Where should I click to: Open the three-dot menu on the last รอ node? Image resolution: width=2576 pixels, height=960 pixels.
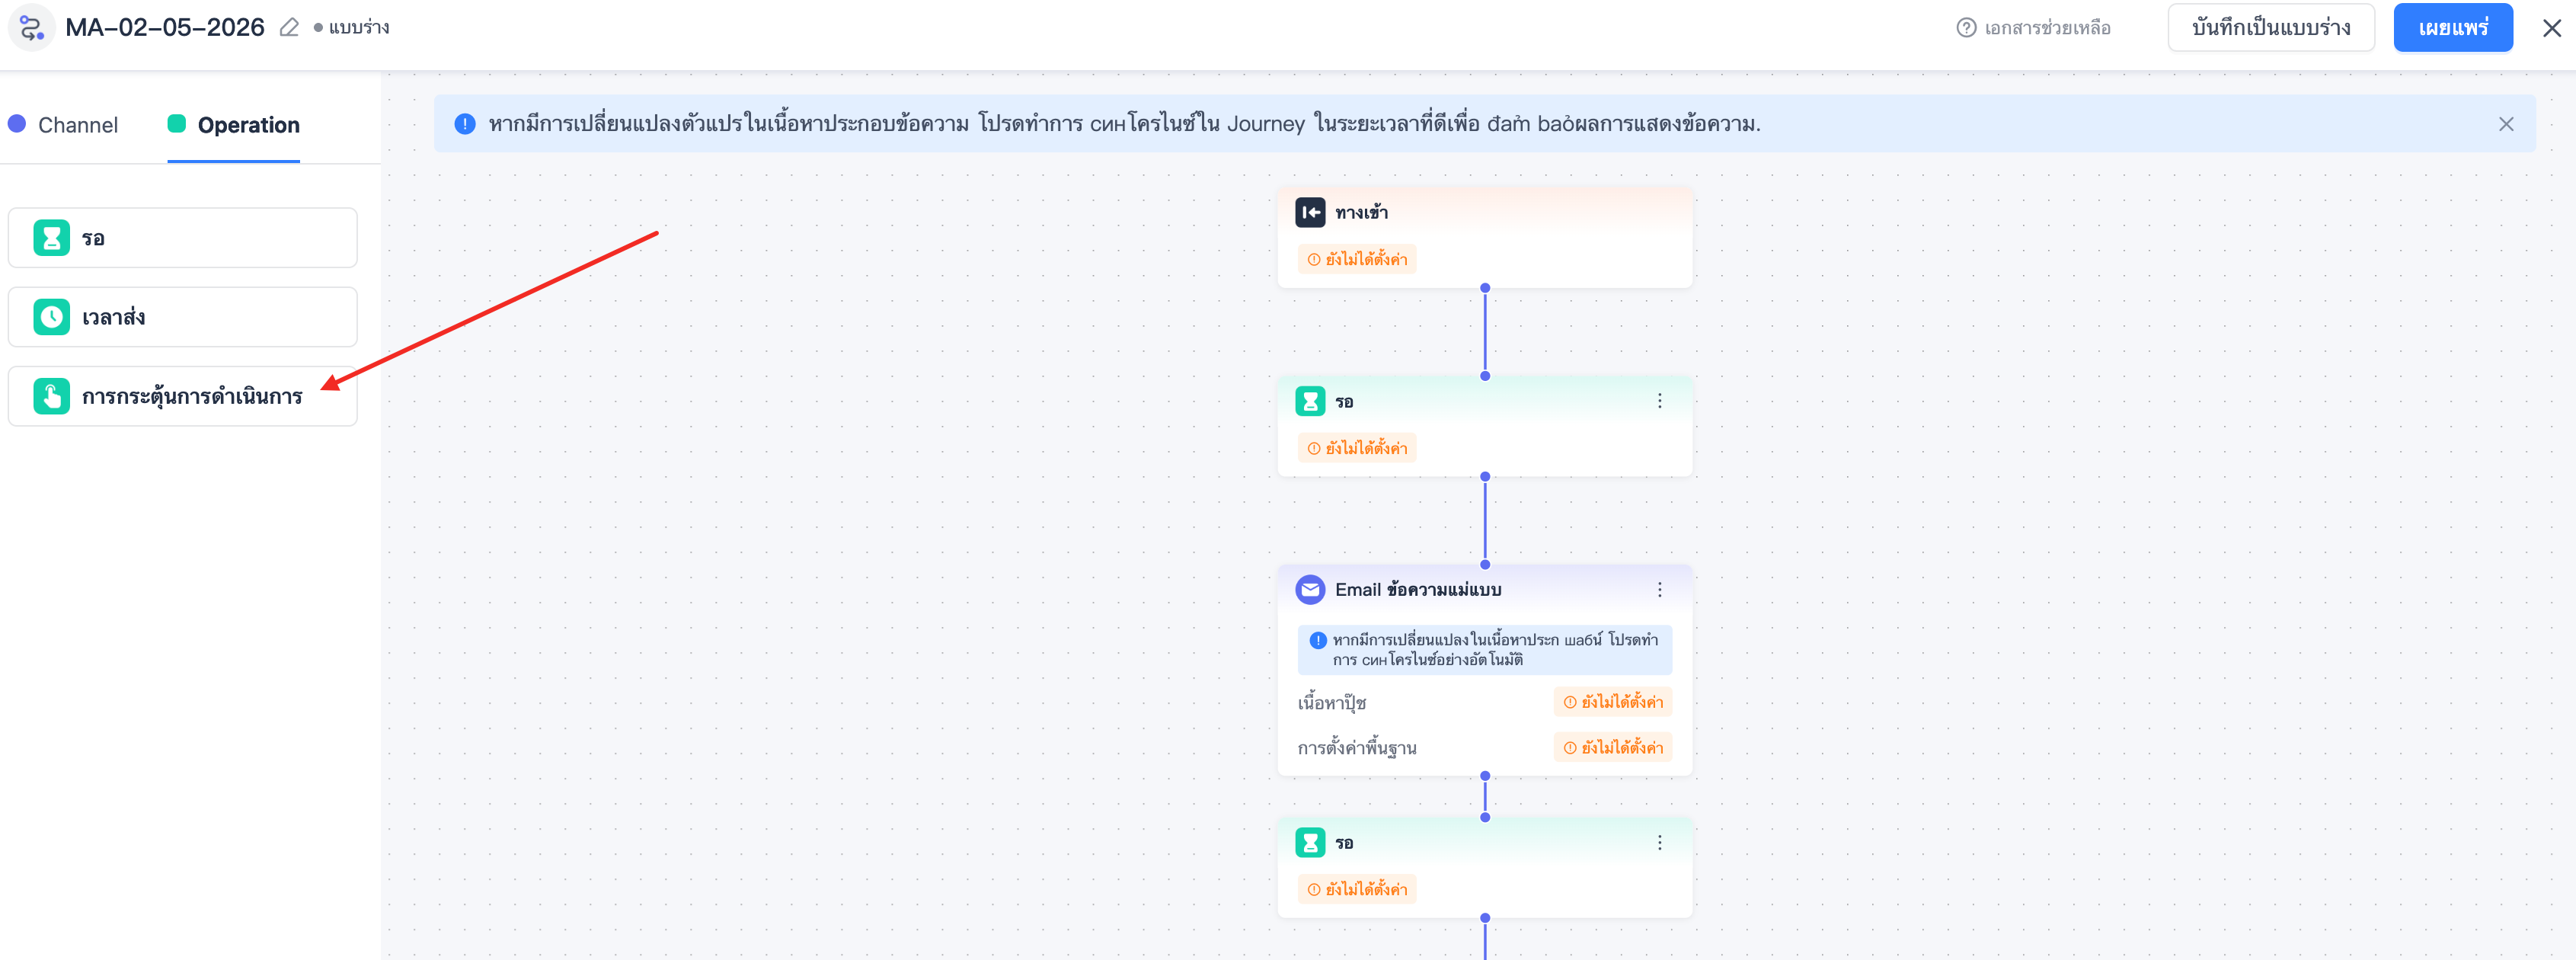click(1660, 843)
